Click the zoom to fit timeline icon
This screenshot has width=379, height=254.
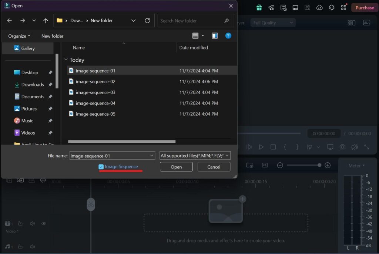point(265,165)
